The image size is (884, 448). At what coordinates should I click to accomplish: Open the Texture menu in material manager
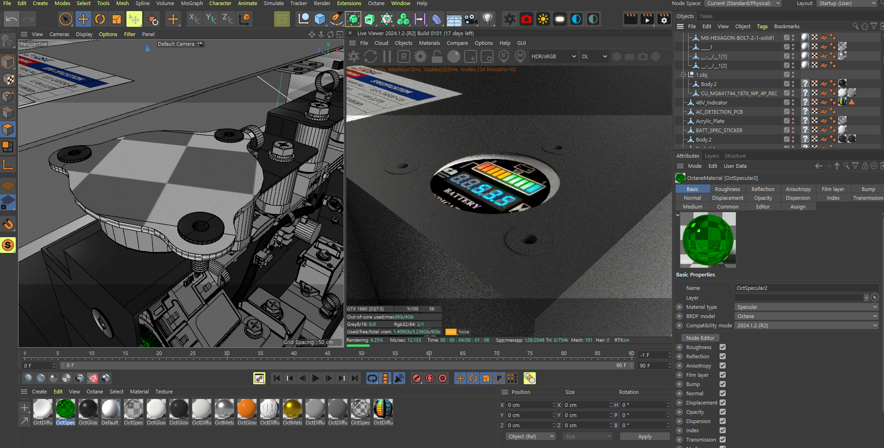(164, 392)
